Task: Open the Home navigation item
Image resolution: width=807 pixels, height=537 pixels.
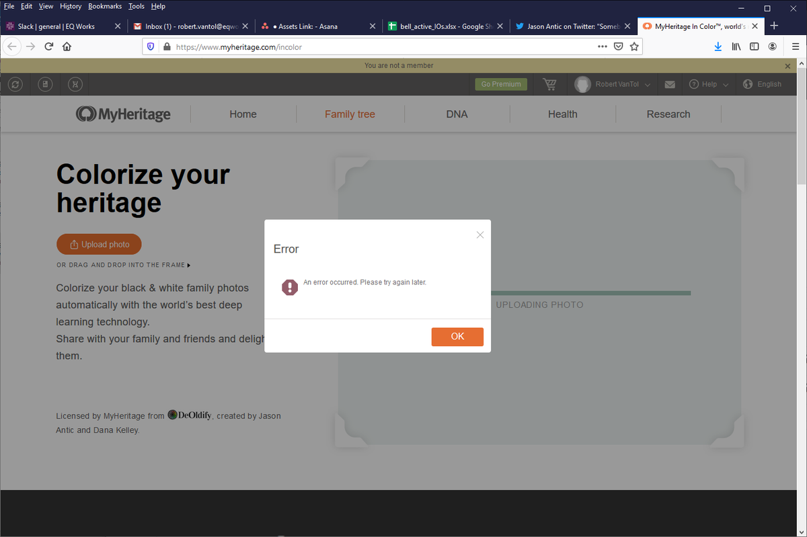Action: tap(243, 114)
